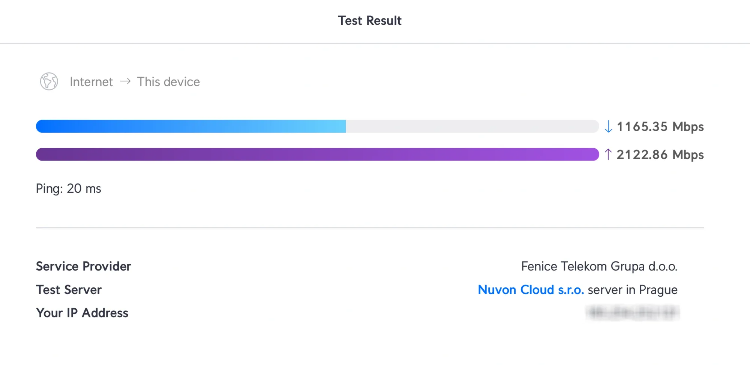Click the server in Prague text
This screenshot has height=365, width=750.
pos(632,290)
